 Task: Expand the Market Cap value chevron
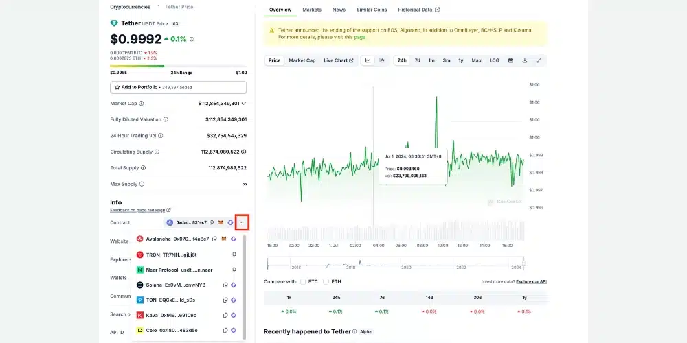(x=244, y=104)
